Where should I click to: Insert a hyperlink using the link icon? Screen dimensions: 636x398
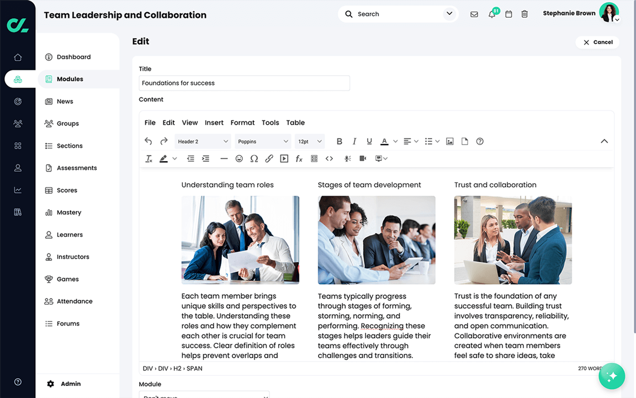(x=269, y=158)
